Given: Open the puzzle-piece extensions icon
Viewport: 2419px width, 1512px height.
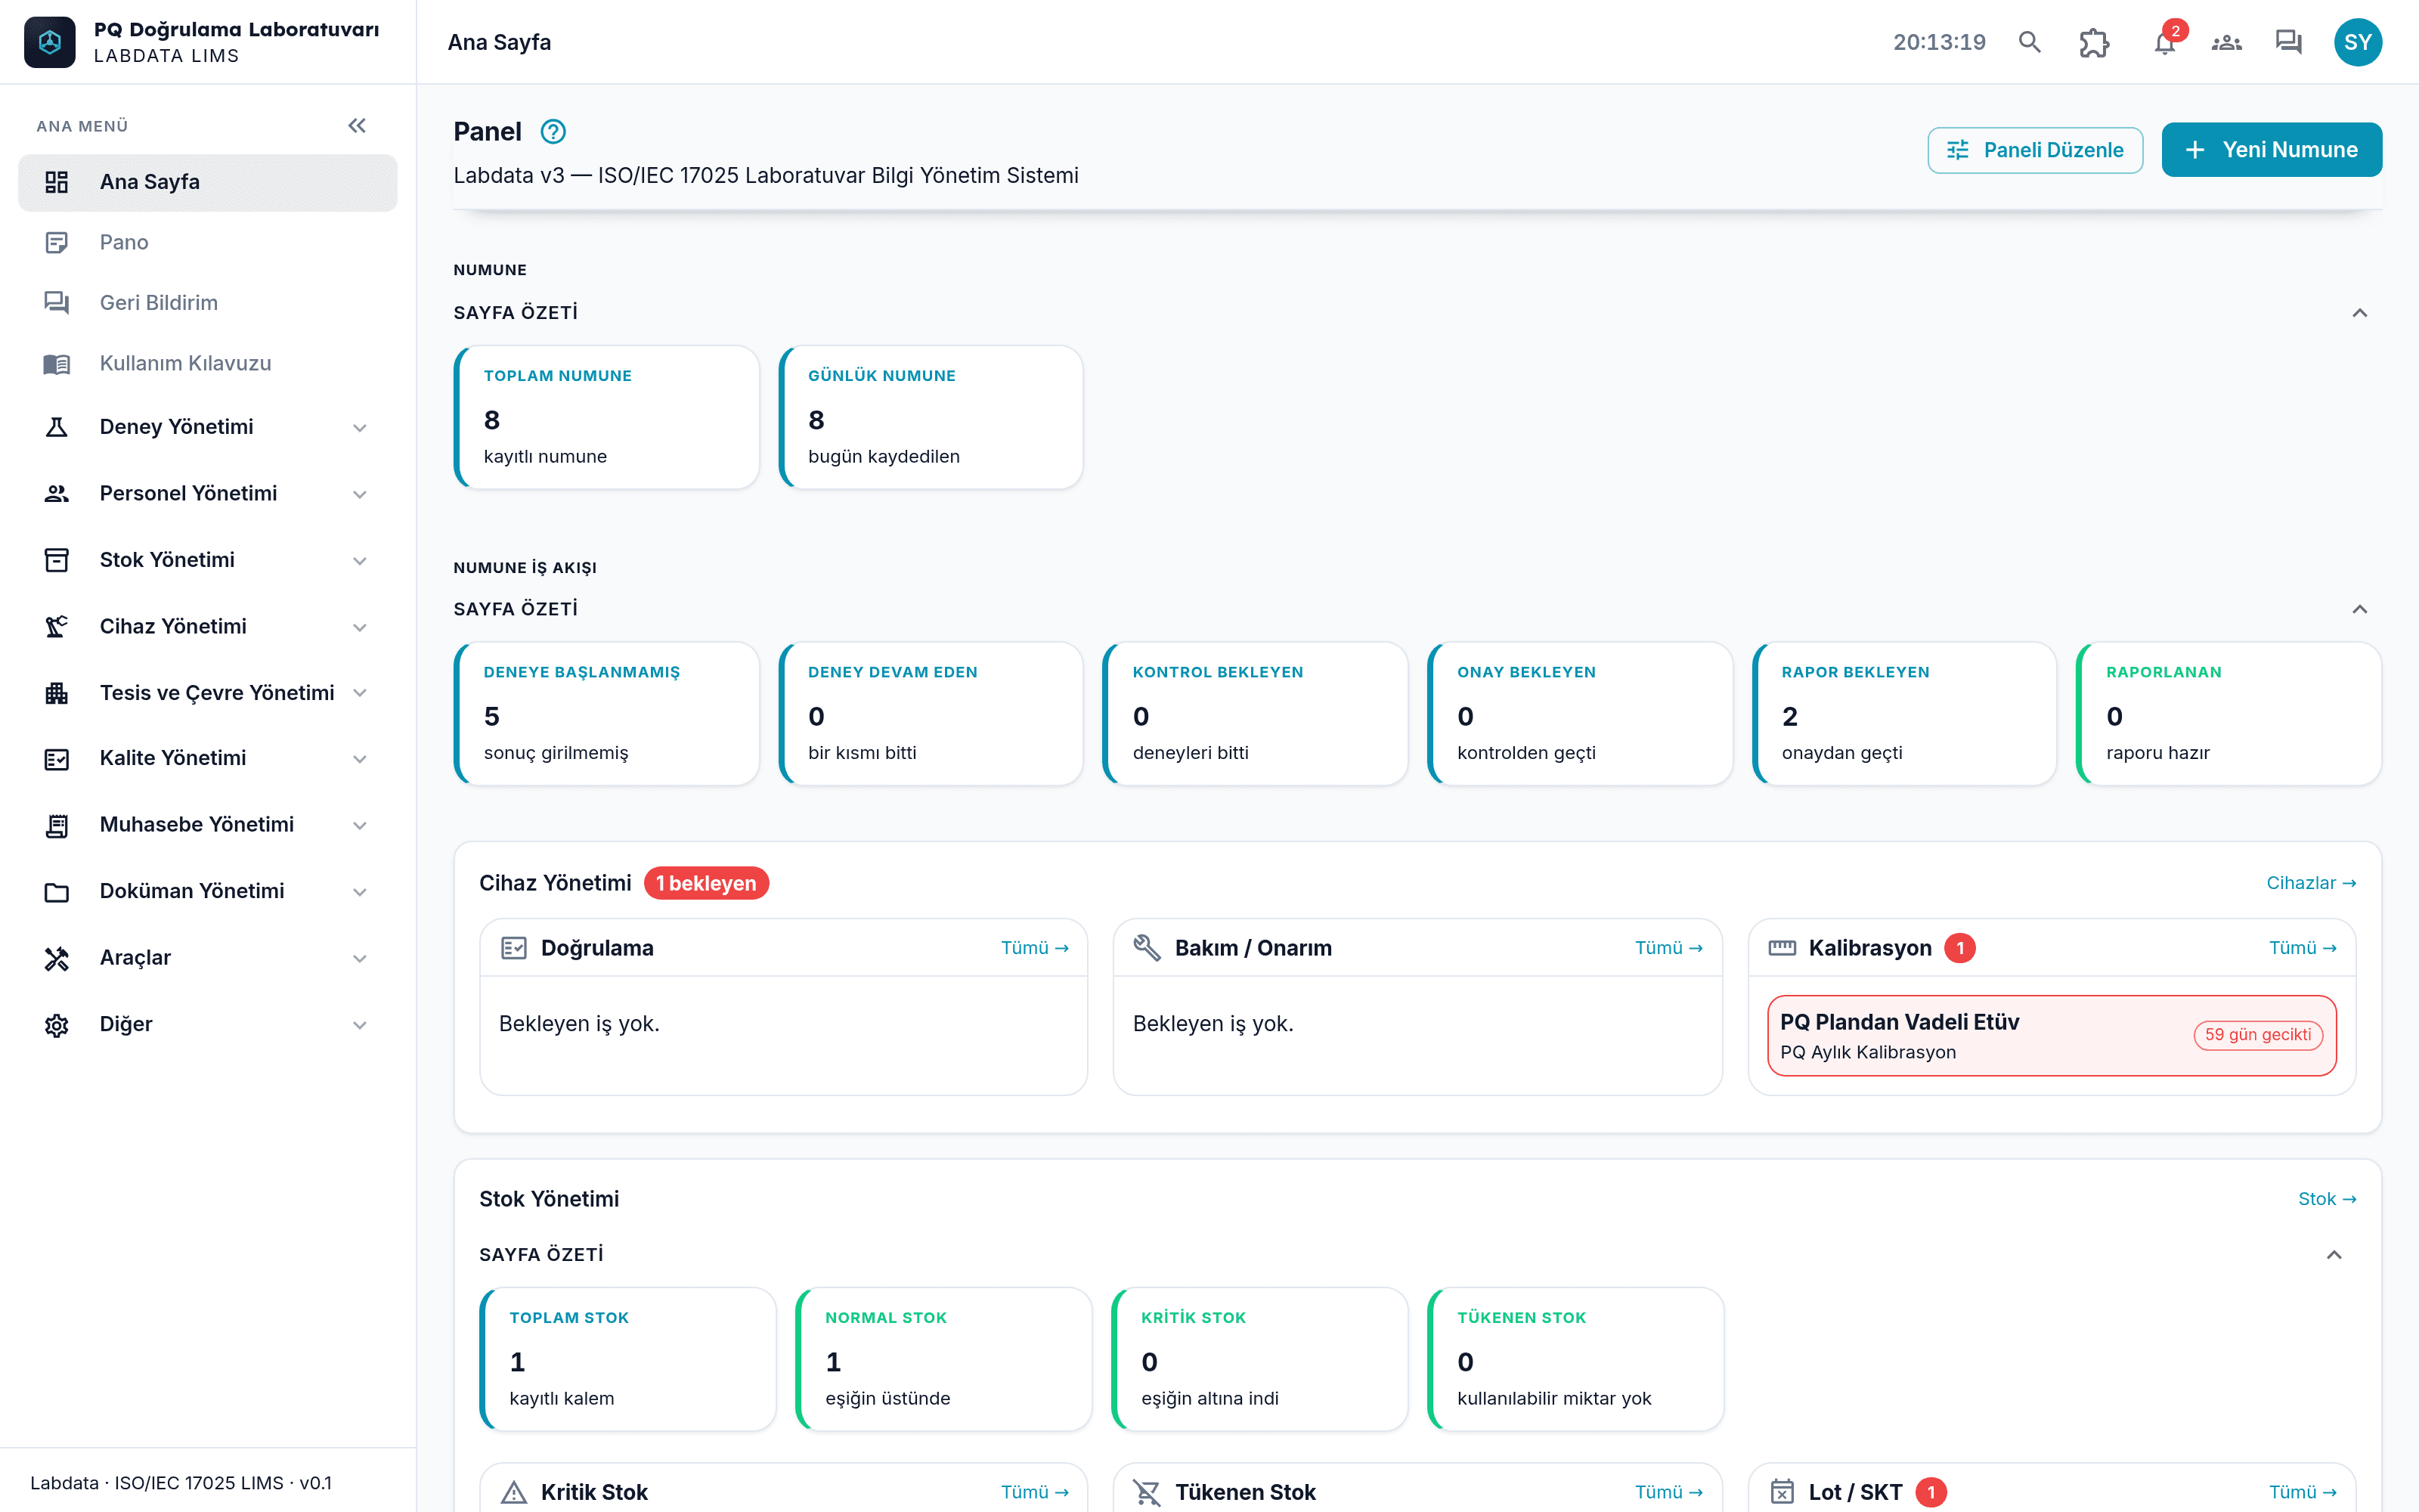Looking at the screenshot, I should point(2094,42).
